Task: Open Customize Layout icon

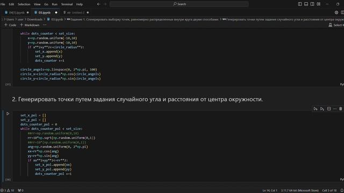Action: tap(319, 4)
